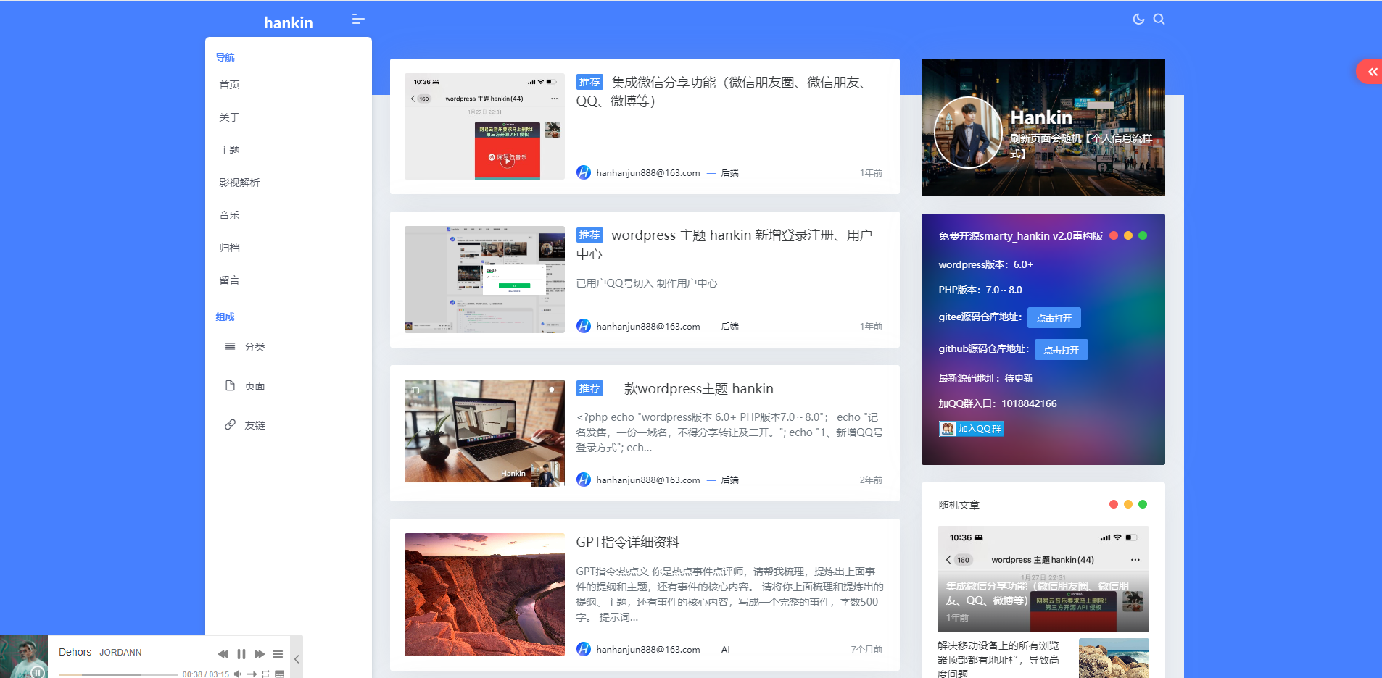Toggle the loop mode icon in the player
Viewport: 1382px width, 678px height.
tap(265, 674)
